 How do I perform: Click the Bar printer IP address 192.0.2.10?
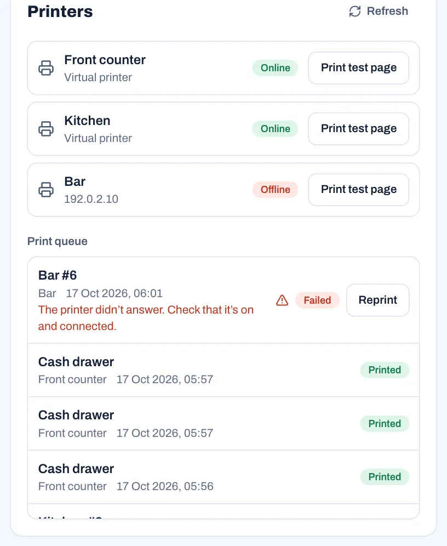tap(91, 199)
